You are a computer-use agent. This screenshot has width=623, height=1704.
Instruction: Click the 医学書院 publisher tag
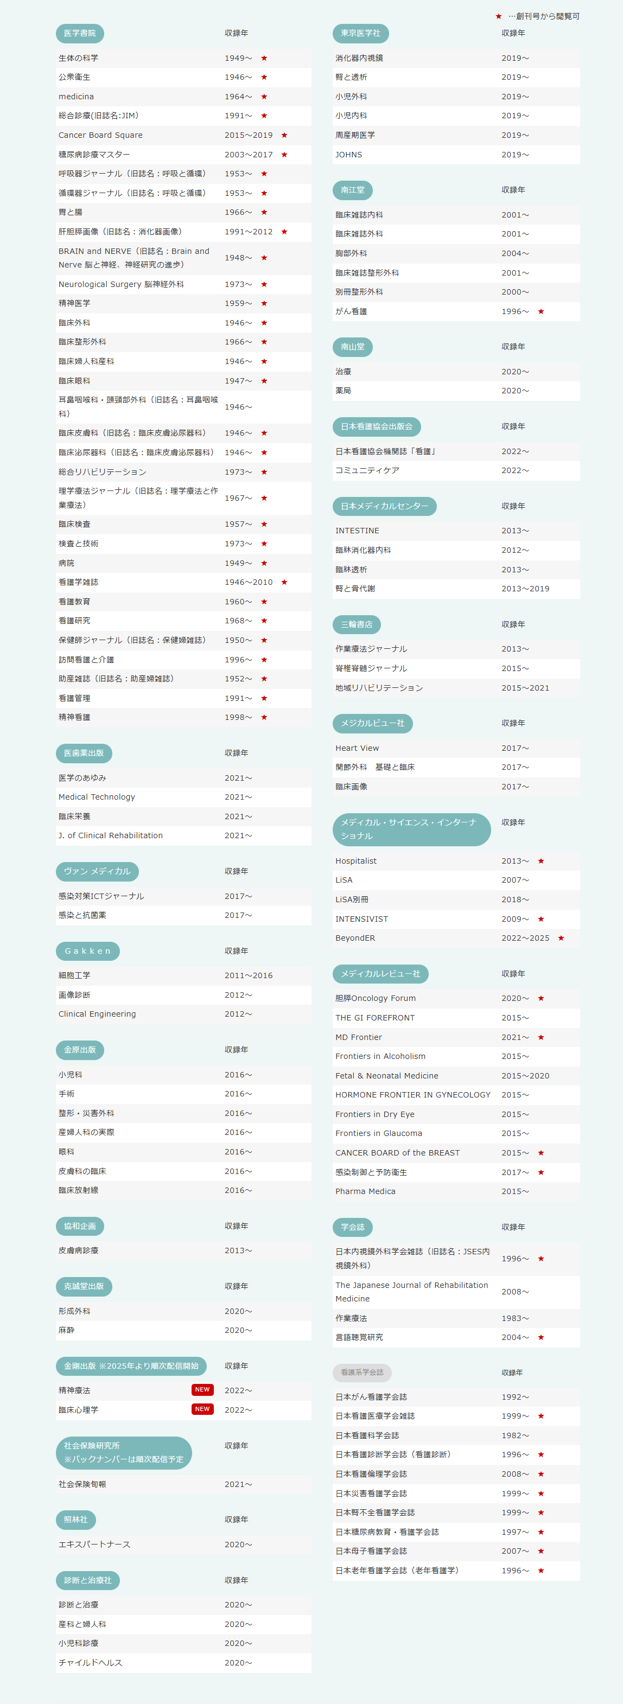[79, 33]
